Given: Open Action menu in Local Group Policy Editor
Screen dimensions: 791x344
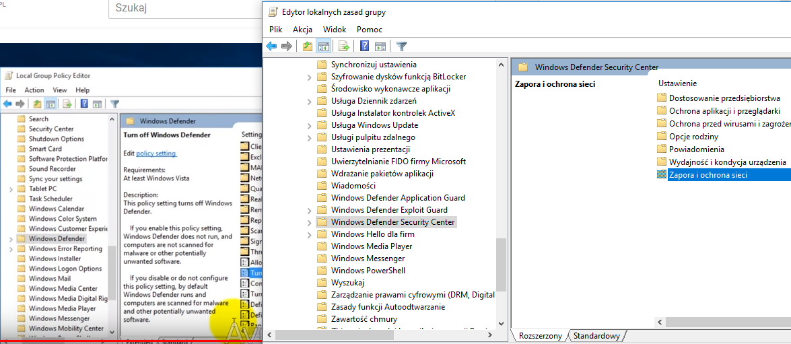Looking at the screenshot, I should click(x=34, y=90).
